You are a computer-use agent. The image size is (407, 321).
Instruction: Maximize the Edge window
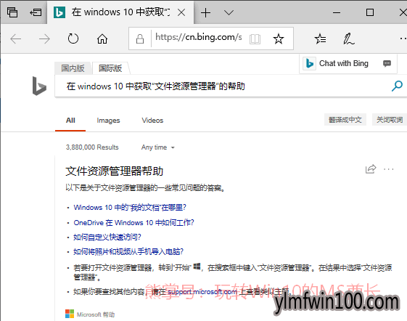click(x=369, y=12)
